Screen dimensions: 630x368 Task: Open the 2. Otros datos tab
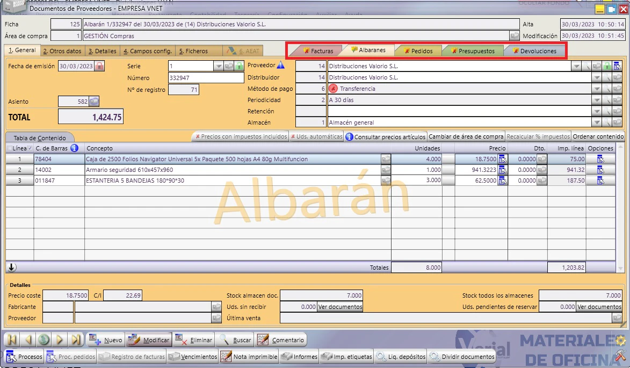(x=62, y=51)
